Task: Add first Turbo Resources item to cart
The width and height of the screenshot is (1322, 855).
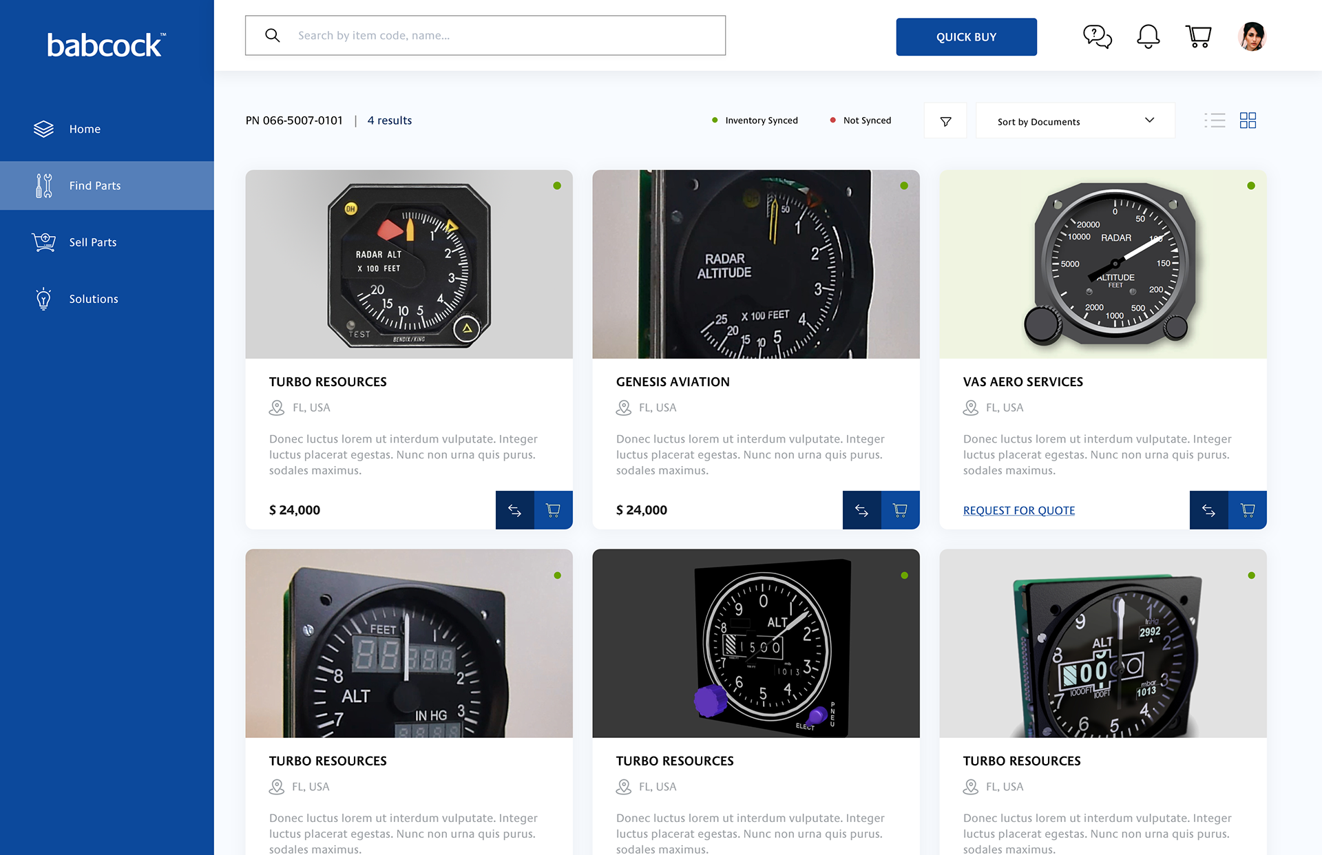Action: click(x=553, y=510)
